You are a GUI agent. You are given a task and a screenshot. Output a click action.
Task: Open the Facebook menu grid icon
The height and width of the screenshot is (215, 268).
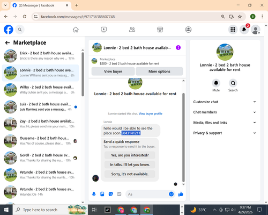pyautogui.click(x=233, y=30)
